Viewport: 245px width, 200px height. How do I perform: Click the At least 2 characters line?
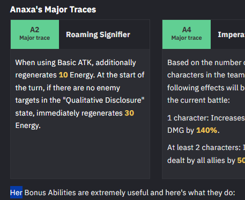pos(206,147)
